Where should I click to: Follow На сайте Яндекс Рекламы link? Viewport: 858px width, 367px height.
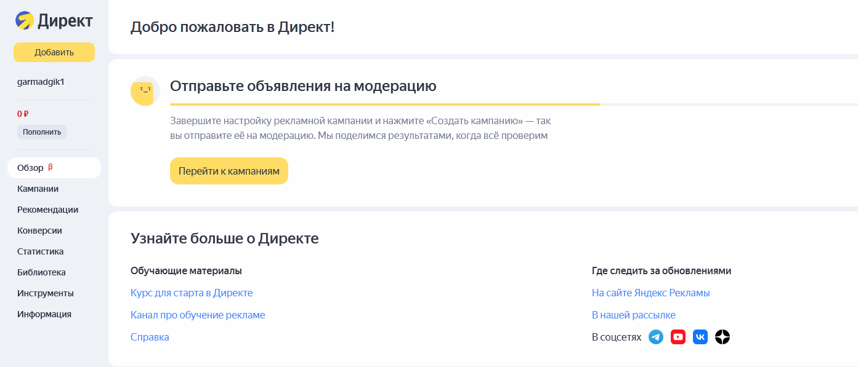(x=651, y=293)
